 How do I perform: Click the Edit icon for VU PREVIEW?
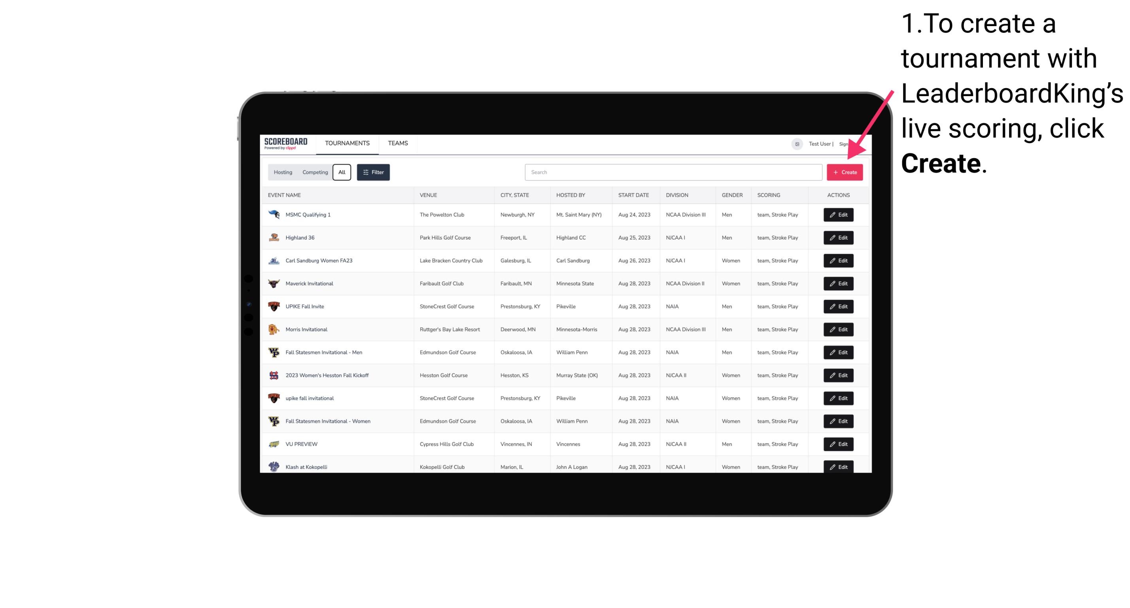pos(838,443)
